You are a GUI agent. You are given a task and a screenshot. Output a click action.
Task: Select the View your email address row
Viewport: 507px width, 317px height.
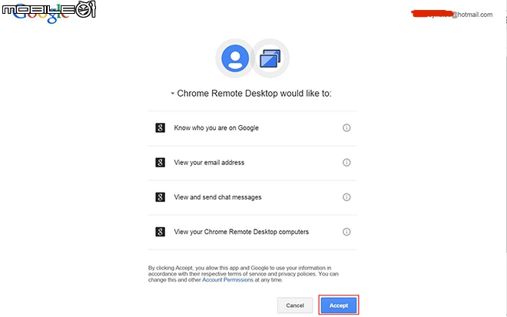[x=252, y=163]
